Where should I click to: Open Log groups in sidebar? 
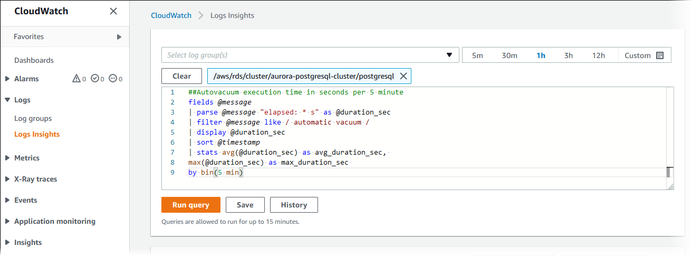coord(33,118)
